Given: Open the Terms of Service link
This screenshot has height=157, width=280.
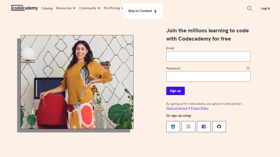Looking at the screenshot, I should pyautogui.click(x=177, y=108).
